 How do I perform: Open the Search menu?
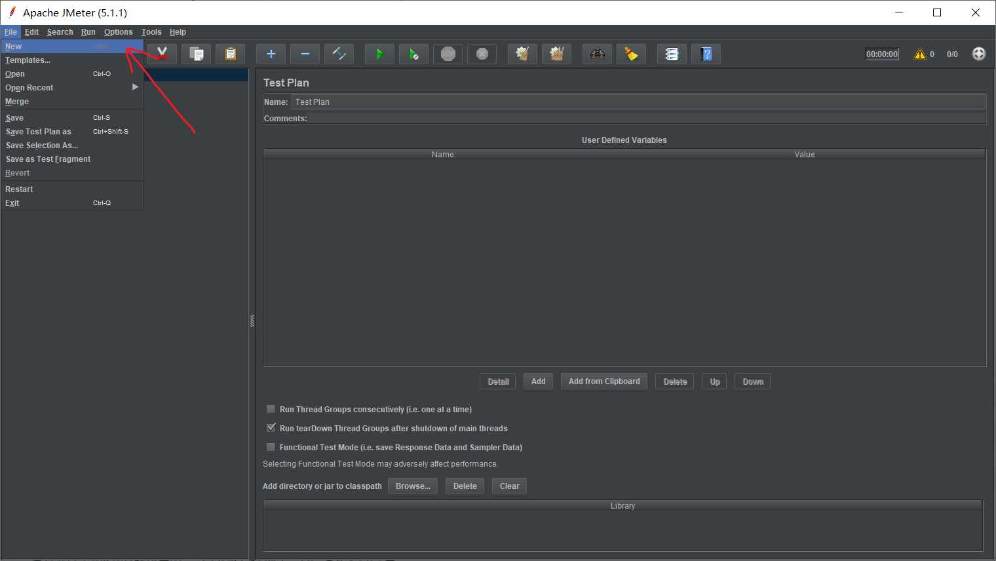coord(60,32)
